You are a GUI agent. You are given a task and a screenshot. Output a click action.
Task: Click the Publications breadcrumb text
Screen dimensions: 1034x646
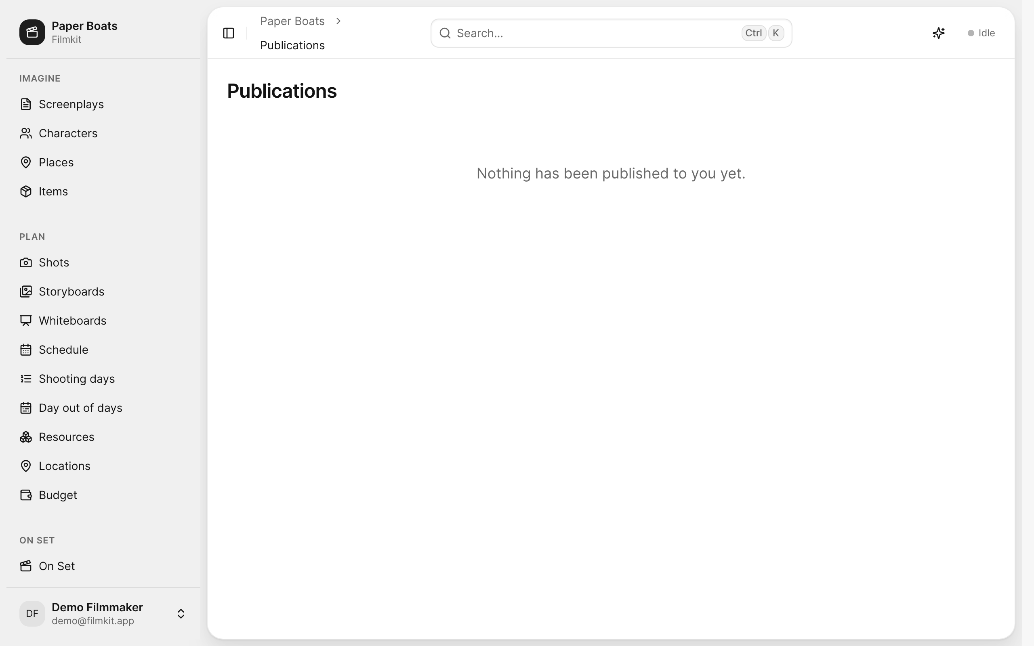pos(292,45)
